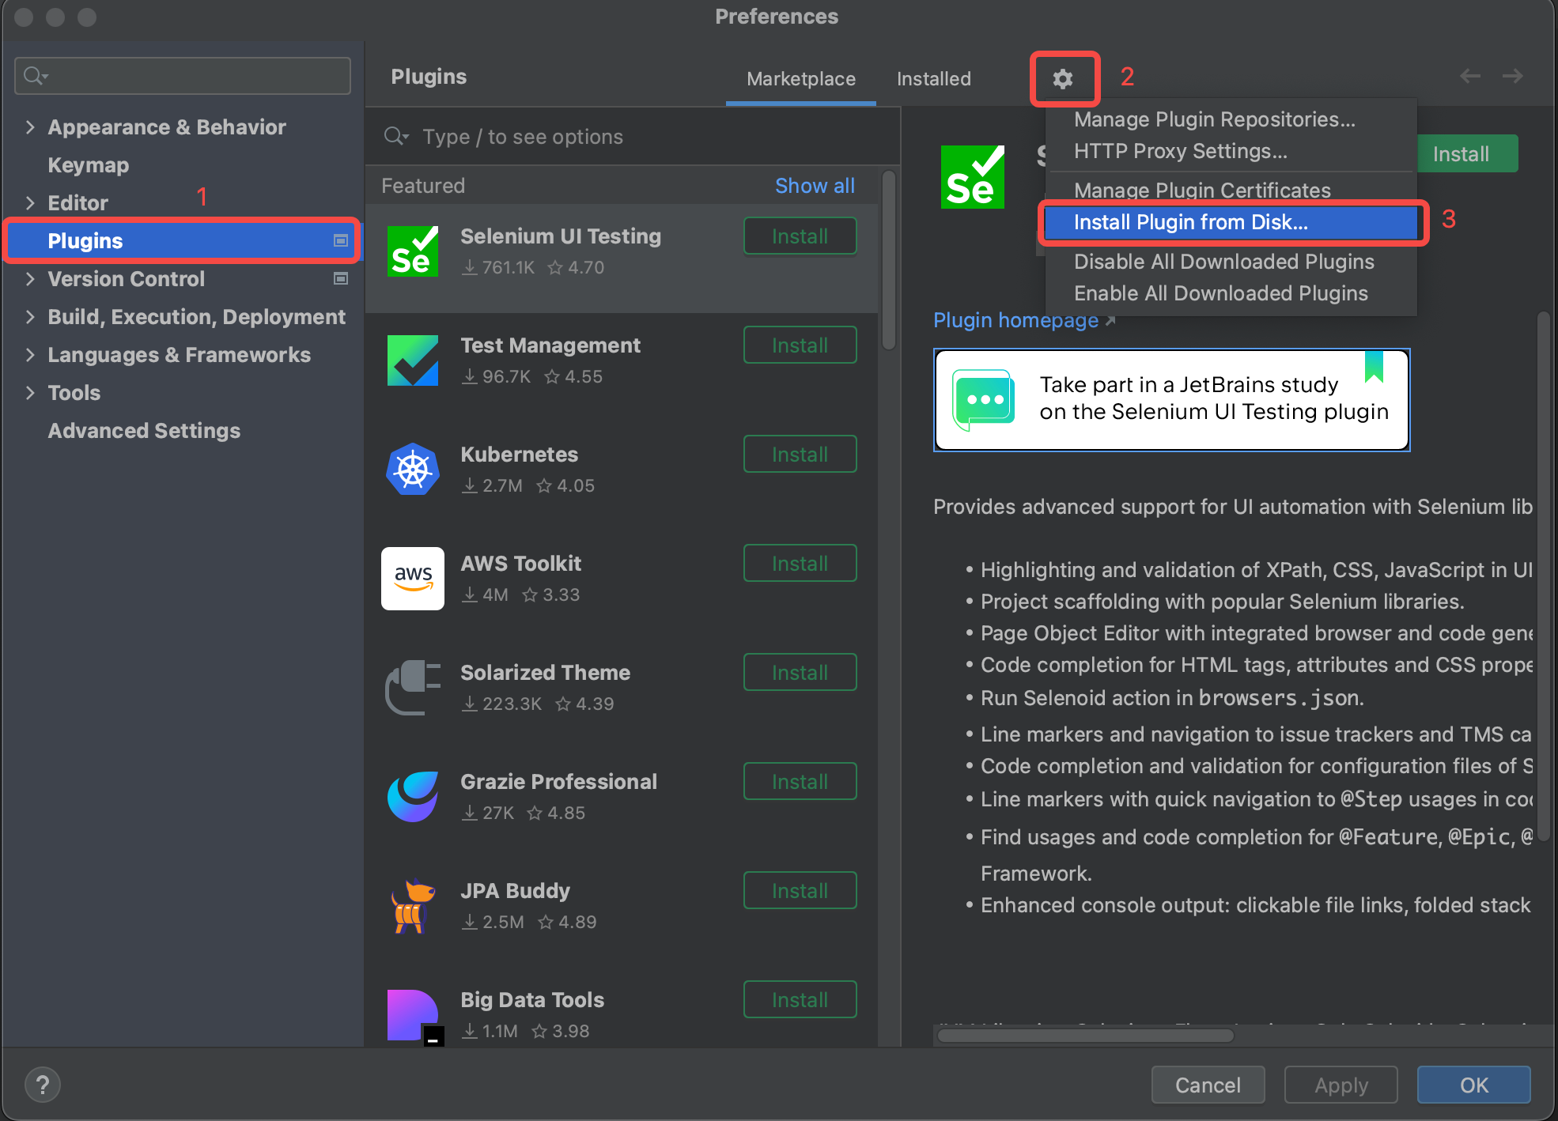Viewport: 1558px width, 1121px height.
Task: Click the AWS Toolkit plugin icon
Action: point(412,579)
